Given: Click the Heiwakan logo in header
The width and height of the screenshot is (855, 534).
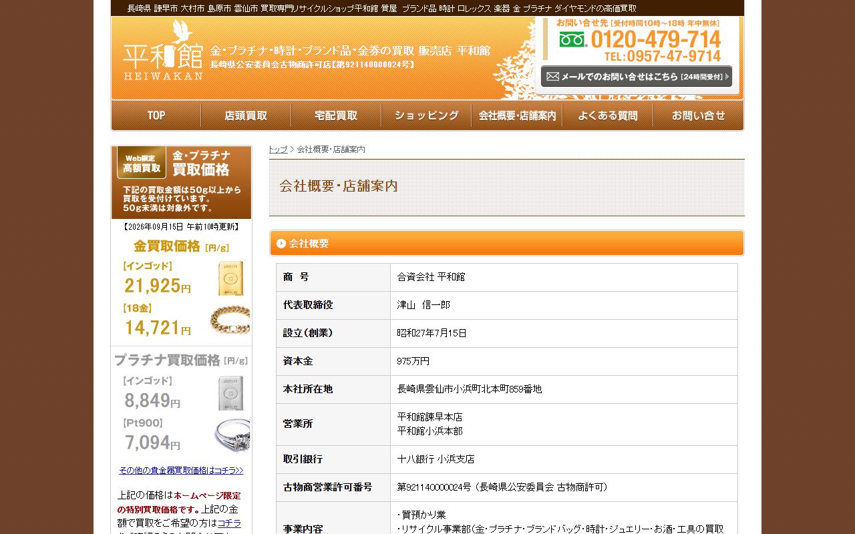Looking at the screenshot, I should [x=162, y=51].
